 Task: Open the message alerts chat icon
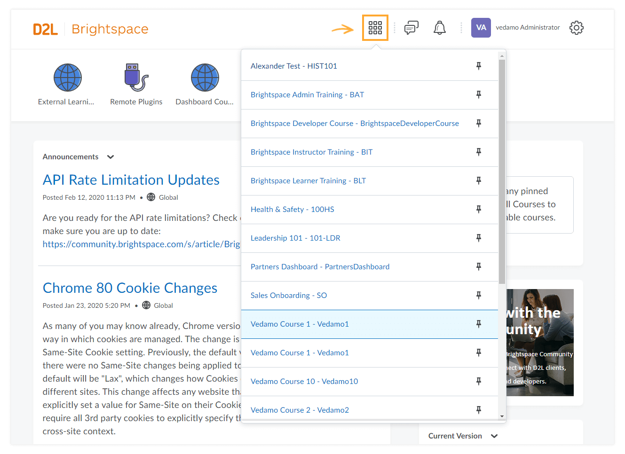[x=411, y=28]
